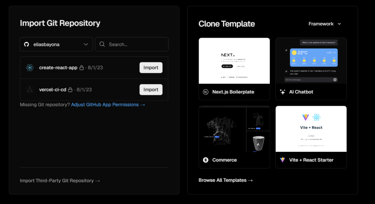
Task: Import the create-react-app repository
Action: pyautogui.click(x=151, y=68)
